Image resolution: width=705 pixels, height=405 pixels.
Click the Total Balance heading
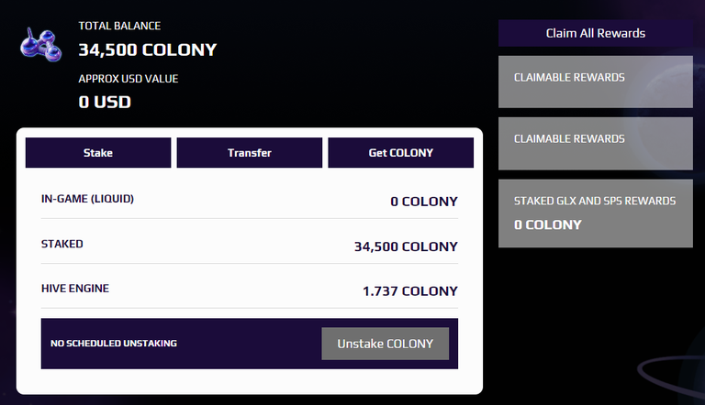[x=119, y=26]
